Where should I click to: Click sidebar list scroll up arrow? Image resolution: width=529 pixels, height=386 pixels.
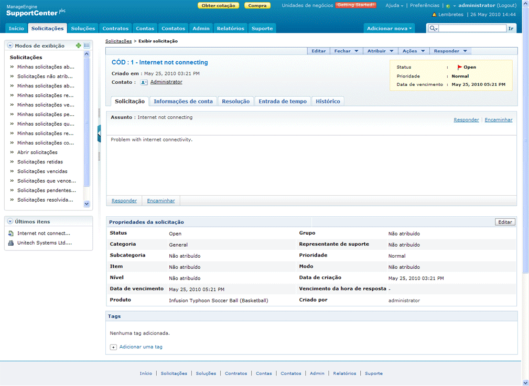point(87,54)
